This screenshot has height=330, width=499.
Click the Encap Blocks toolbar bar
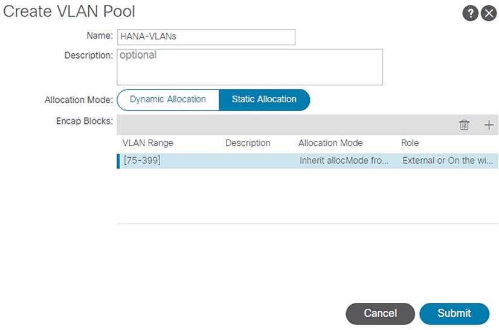click(x=284, y=125)
